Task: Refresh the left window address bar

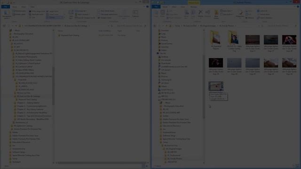Action: (112, 26)
